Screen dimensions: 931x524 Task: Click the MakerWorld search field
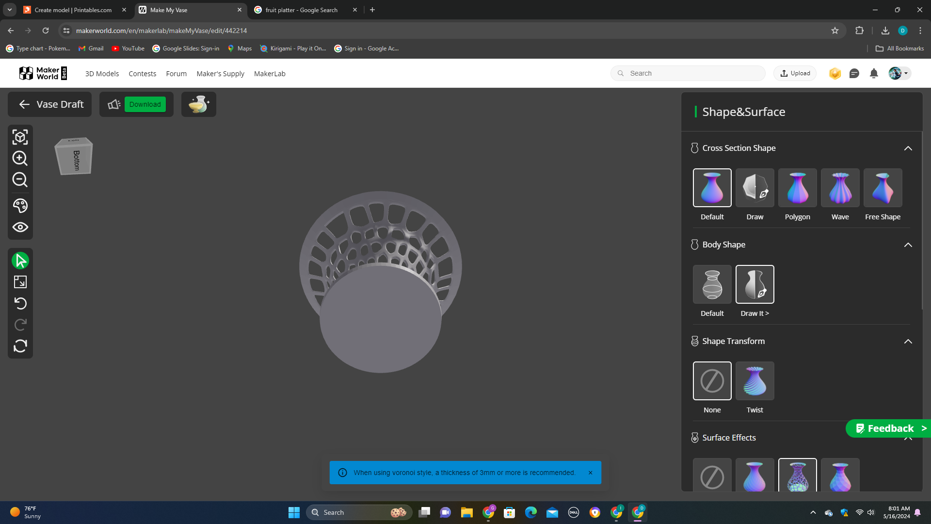(688, 73)
